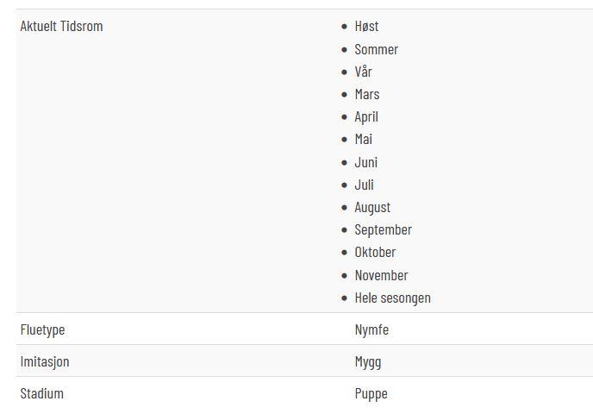Select Juli from the time list
Viewport: 593px width, 420px height.
point(365,185)
